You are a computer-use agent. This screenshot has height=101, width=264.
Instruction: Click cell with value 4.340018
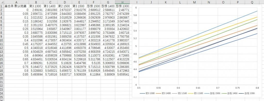36,48
